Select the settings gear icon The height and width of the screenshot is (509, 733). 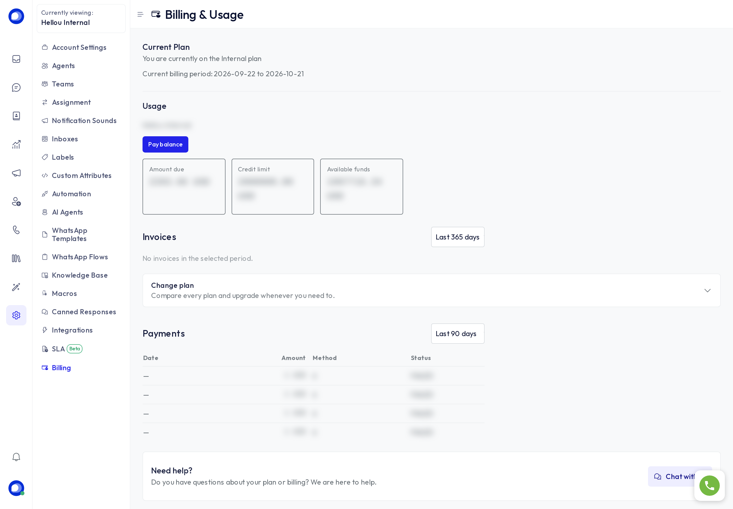16,315
